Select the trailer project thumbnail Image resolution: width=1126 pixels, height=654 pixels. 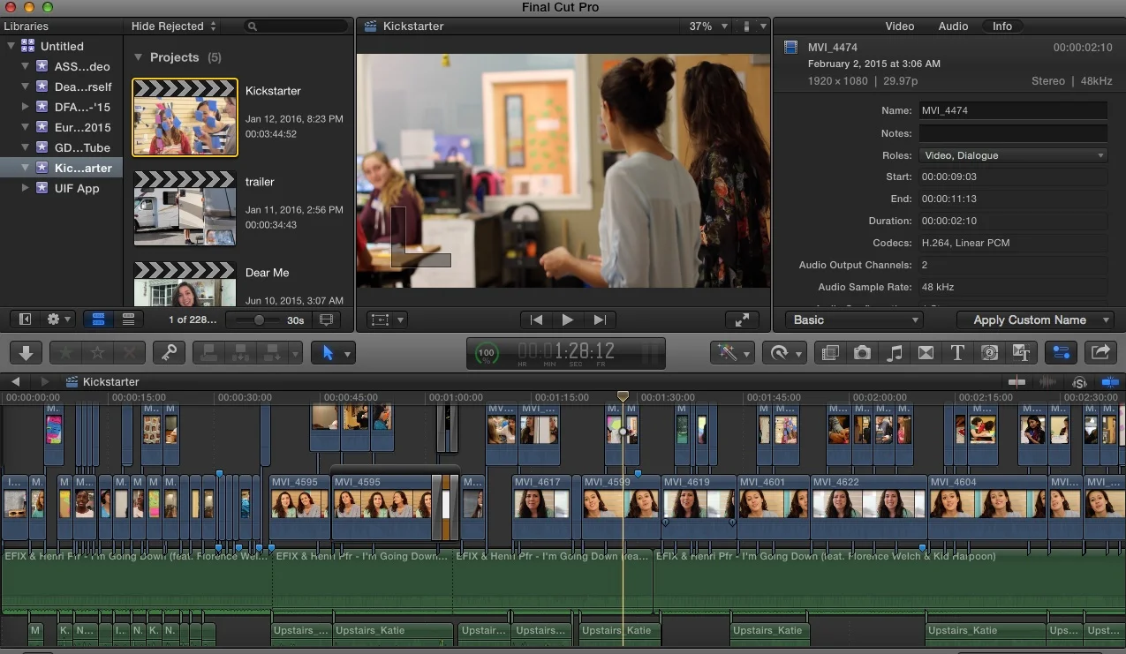click(185, 208)
